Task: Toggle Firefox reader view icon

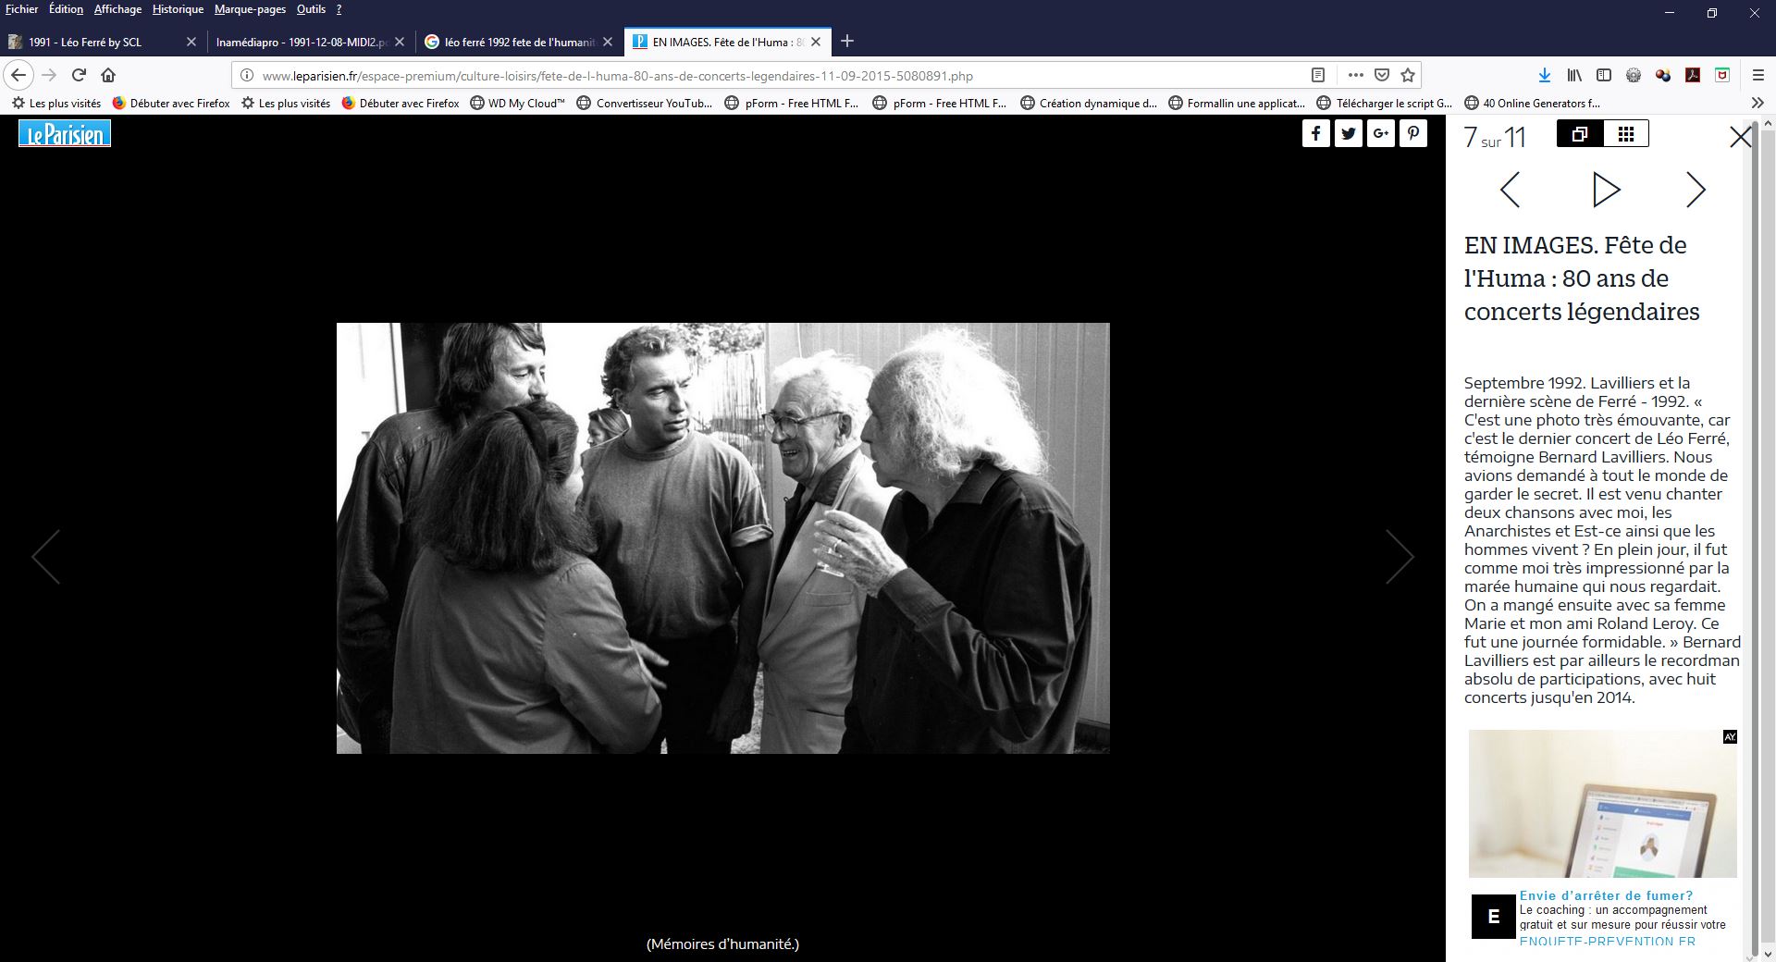Action: pos(1318,76)
